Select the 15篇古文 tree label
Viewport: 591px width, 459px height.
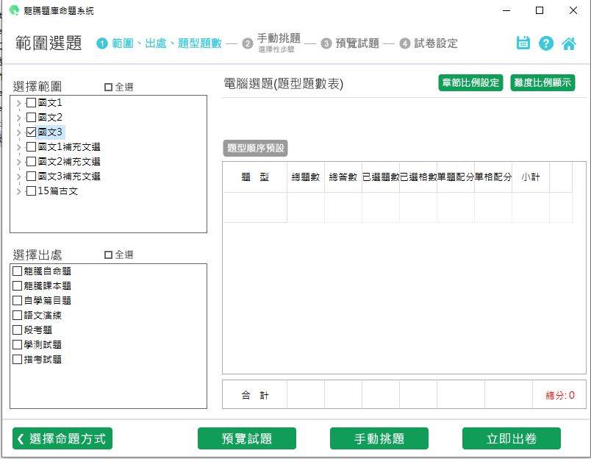pos(57,191)
